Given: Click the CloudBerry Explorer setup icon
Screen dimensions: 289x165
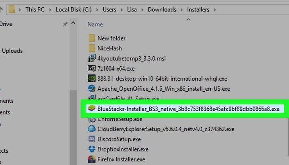Looking at the screenshot, I should click(92, 129).
